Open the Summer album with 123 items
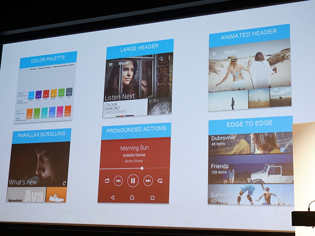 [251, 195]
